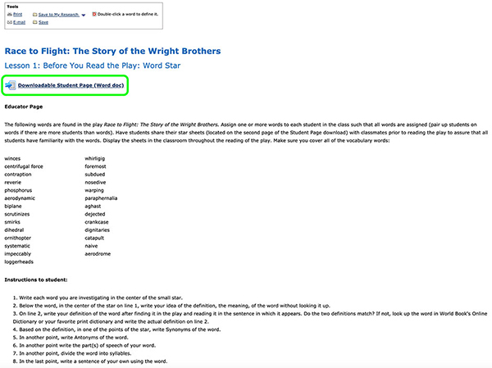Click the Race to Flight title heading
This screenshot has height=368, width=492.
pyautogui.click(x=112, y=51)
